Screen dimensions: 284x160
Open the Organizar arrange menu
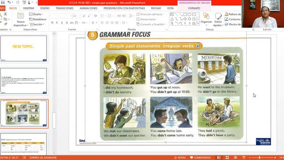[206, 19]
